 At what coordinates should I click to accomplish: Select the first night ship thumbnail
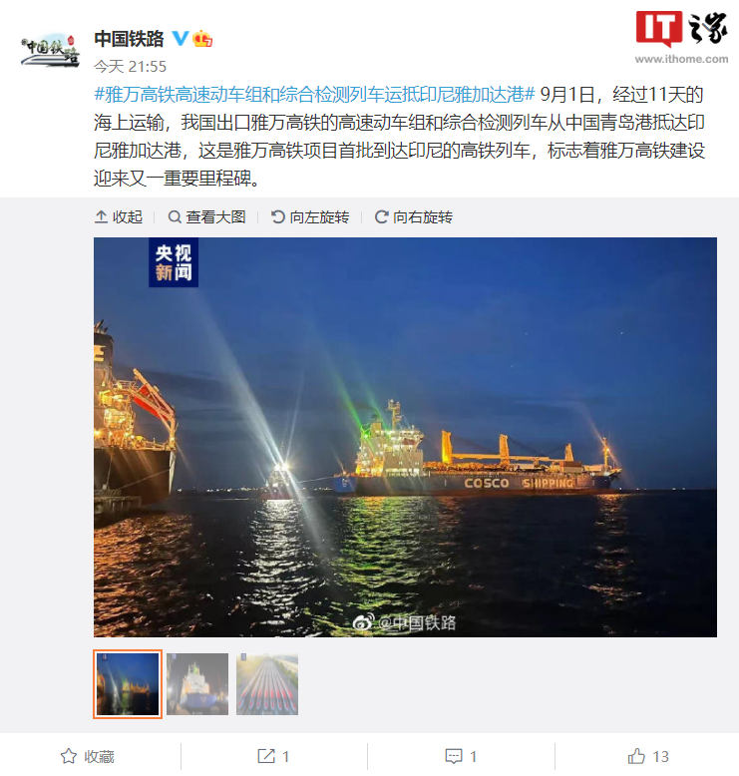(128, 684)
